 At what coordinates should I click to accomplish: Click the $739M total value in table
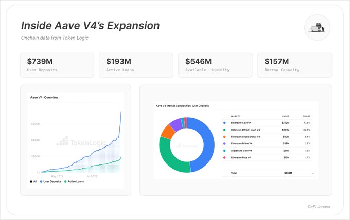(288, 173)
